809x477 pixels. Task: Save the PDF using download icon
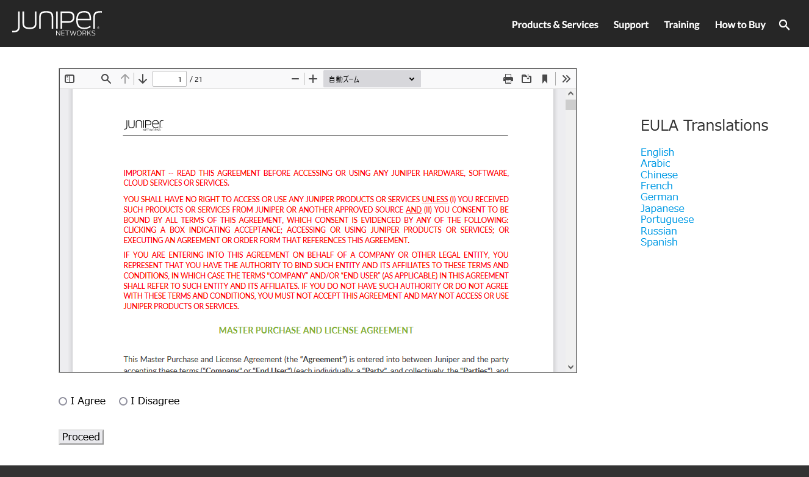click(527, 79)
